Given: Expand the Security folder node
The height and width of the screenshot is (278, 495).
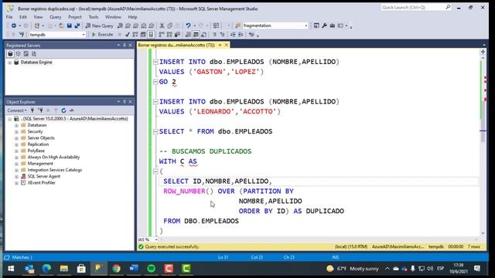Looking at the screenshot, I should (16, 132).
